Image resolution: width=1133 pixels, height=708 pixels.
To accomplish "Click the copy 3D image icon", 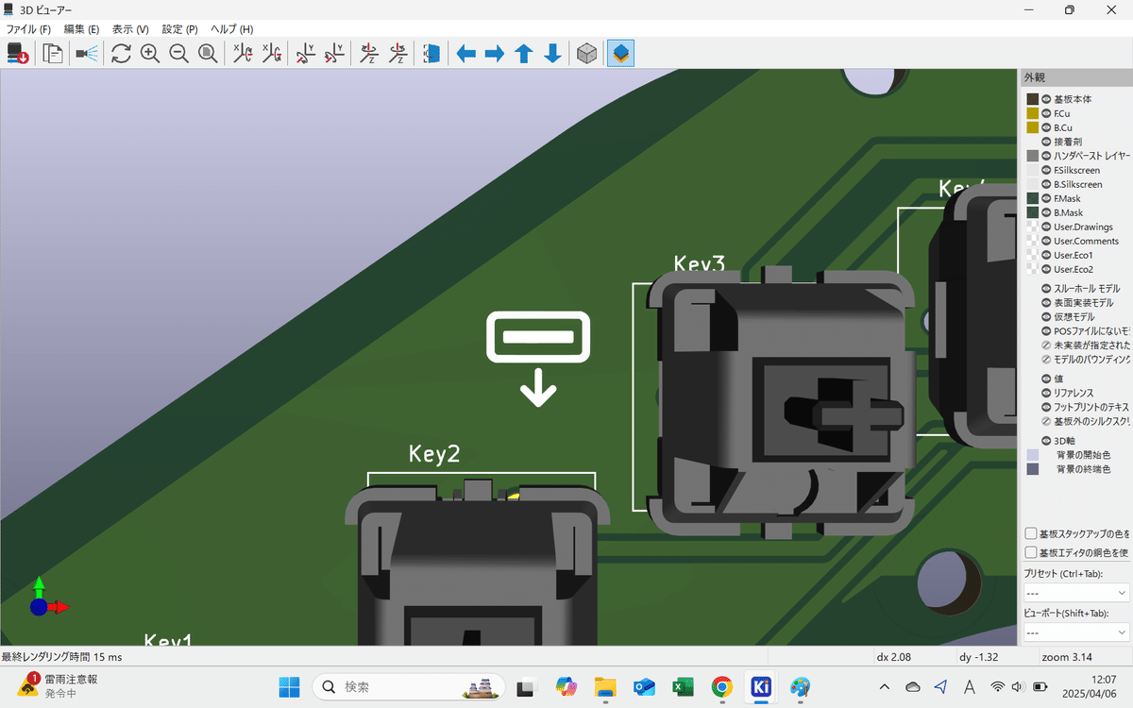I will pos(52,54).
